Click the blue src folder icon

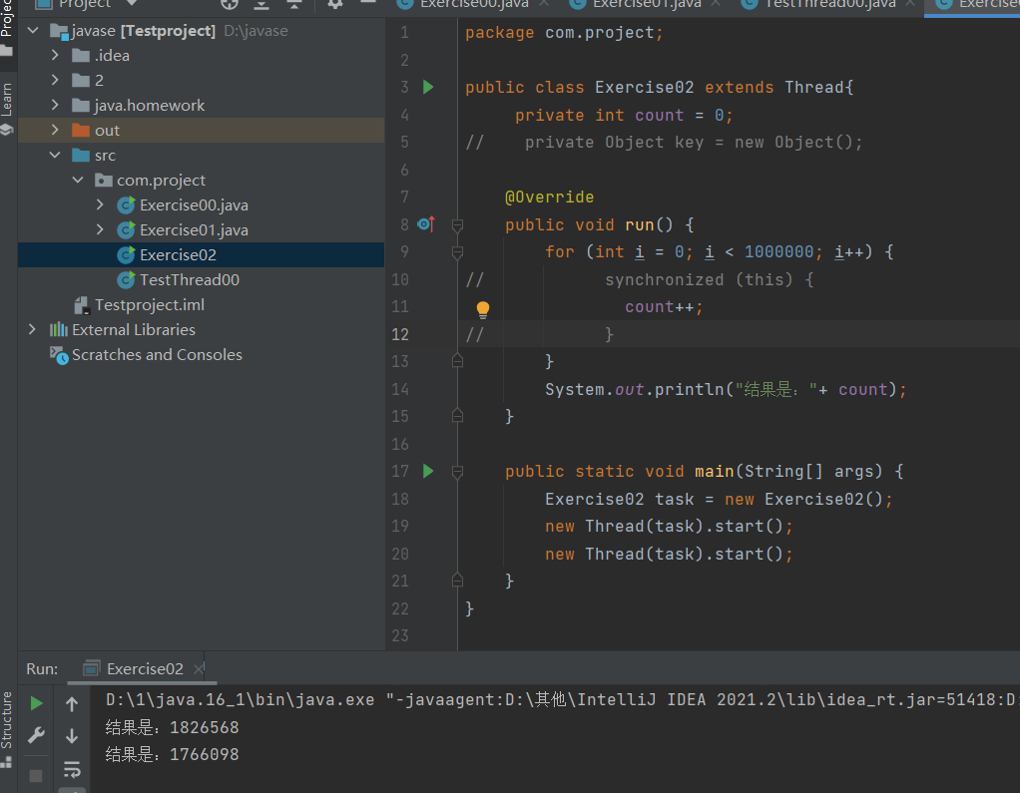pos(81,156)
